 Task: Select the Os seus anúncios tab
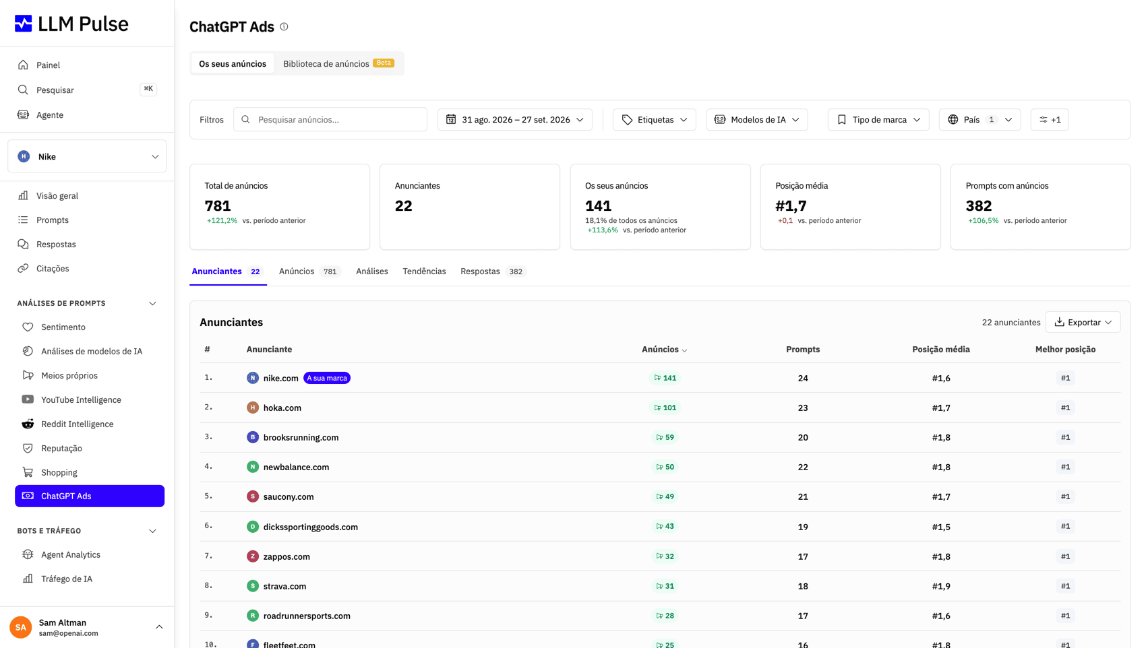click(x=233, y=63)
